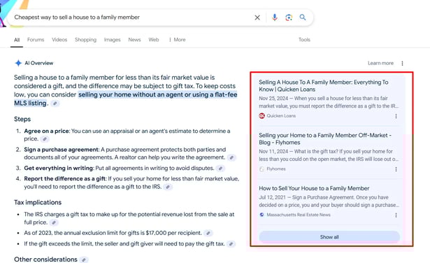Start voice search with the microphone icon
The width and height of the screenshot is (430, 263).
click(x=275, y=17)
